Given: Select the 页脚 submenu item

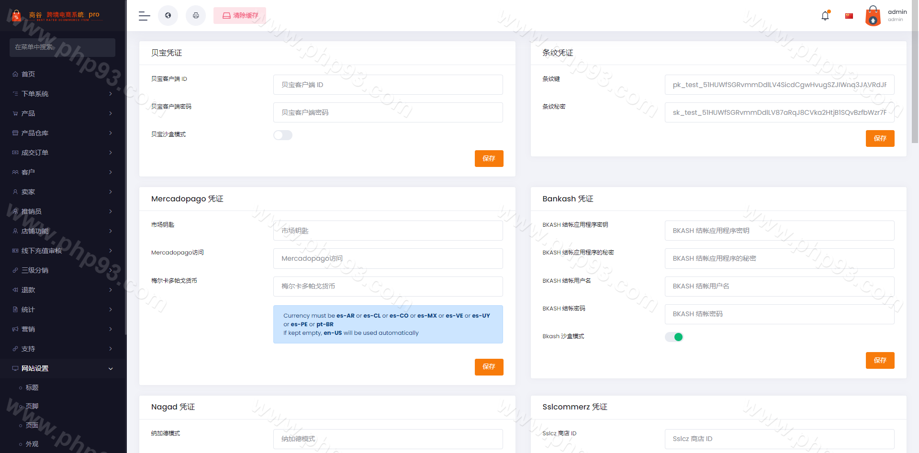Looking at the screenshot, I should pyautogui.click(x=32, y=406).
